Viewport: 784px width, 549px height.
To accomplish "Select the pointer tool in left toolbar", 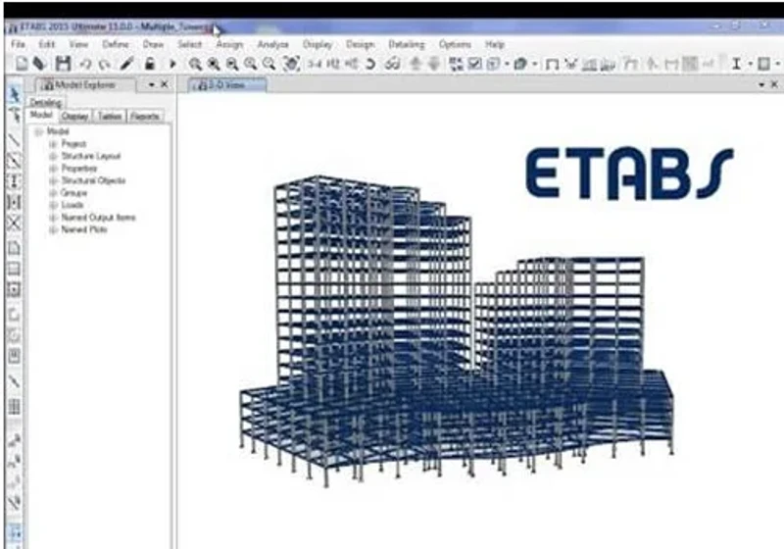I will [x=14, y=94].
